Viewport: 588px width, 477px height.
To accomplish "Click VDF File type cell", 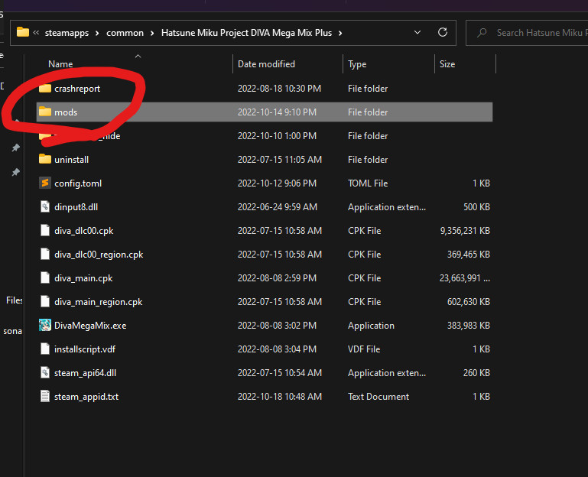I will click(364, 349).
